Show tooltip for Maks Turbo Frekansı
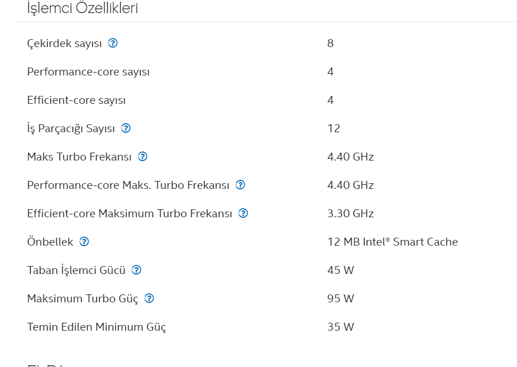The image size is (517, 367). pos(142,157)
